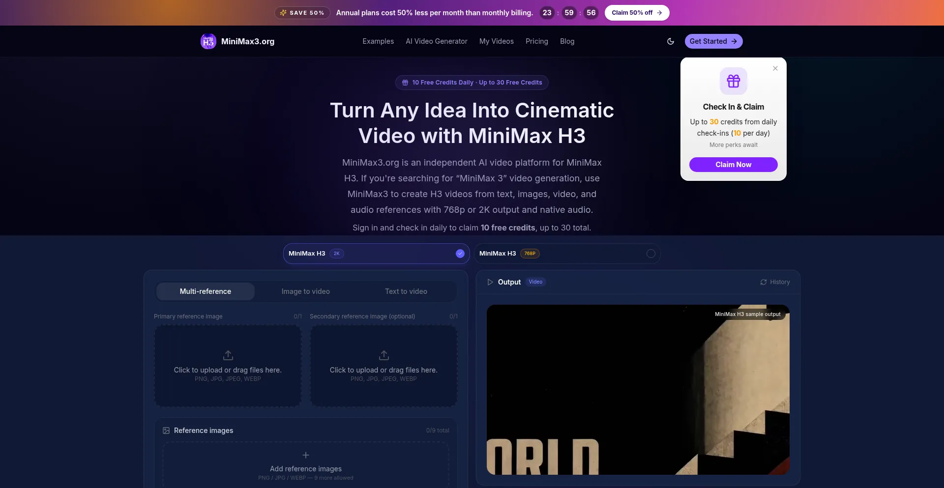Click the upload icon in Primary reference box

[x=228, y=355]
